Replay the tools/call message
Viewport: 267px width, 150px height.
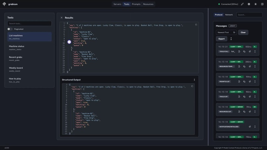pyautogui.click(x=239, y=51)
